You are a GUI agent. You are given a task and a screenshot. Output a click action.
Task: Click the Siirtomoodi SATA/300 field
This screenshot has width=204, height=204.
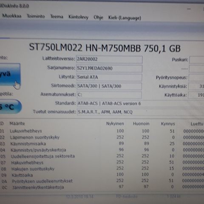109,86
